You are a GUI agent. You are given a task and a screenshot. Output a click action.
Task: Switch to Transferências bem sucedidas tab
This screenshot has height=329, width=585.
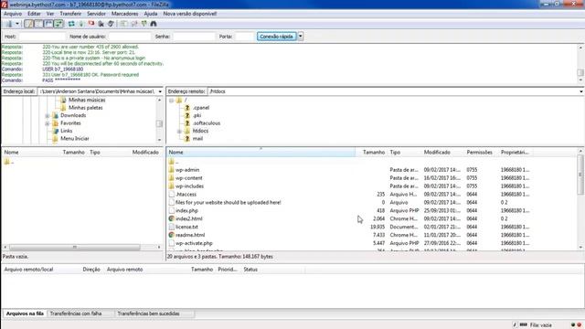[x=148, y=314]
